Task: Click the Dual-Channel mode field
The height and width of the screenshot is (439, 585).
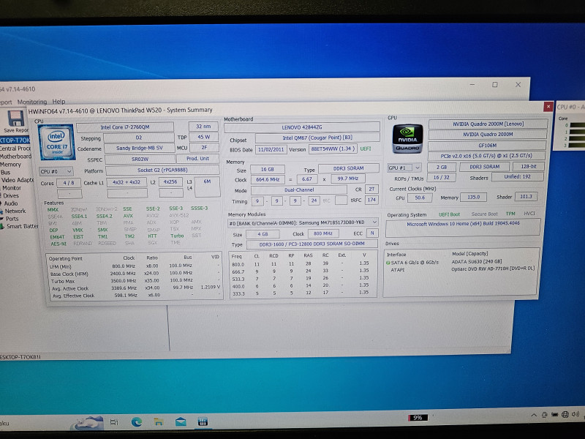Action: pyautogui.click(x=299, y=190)
